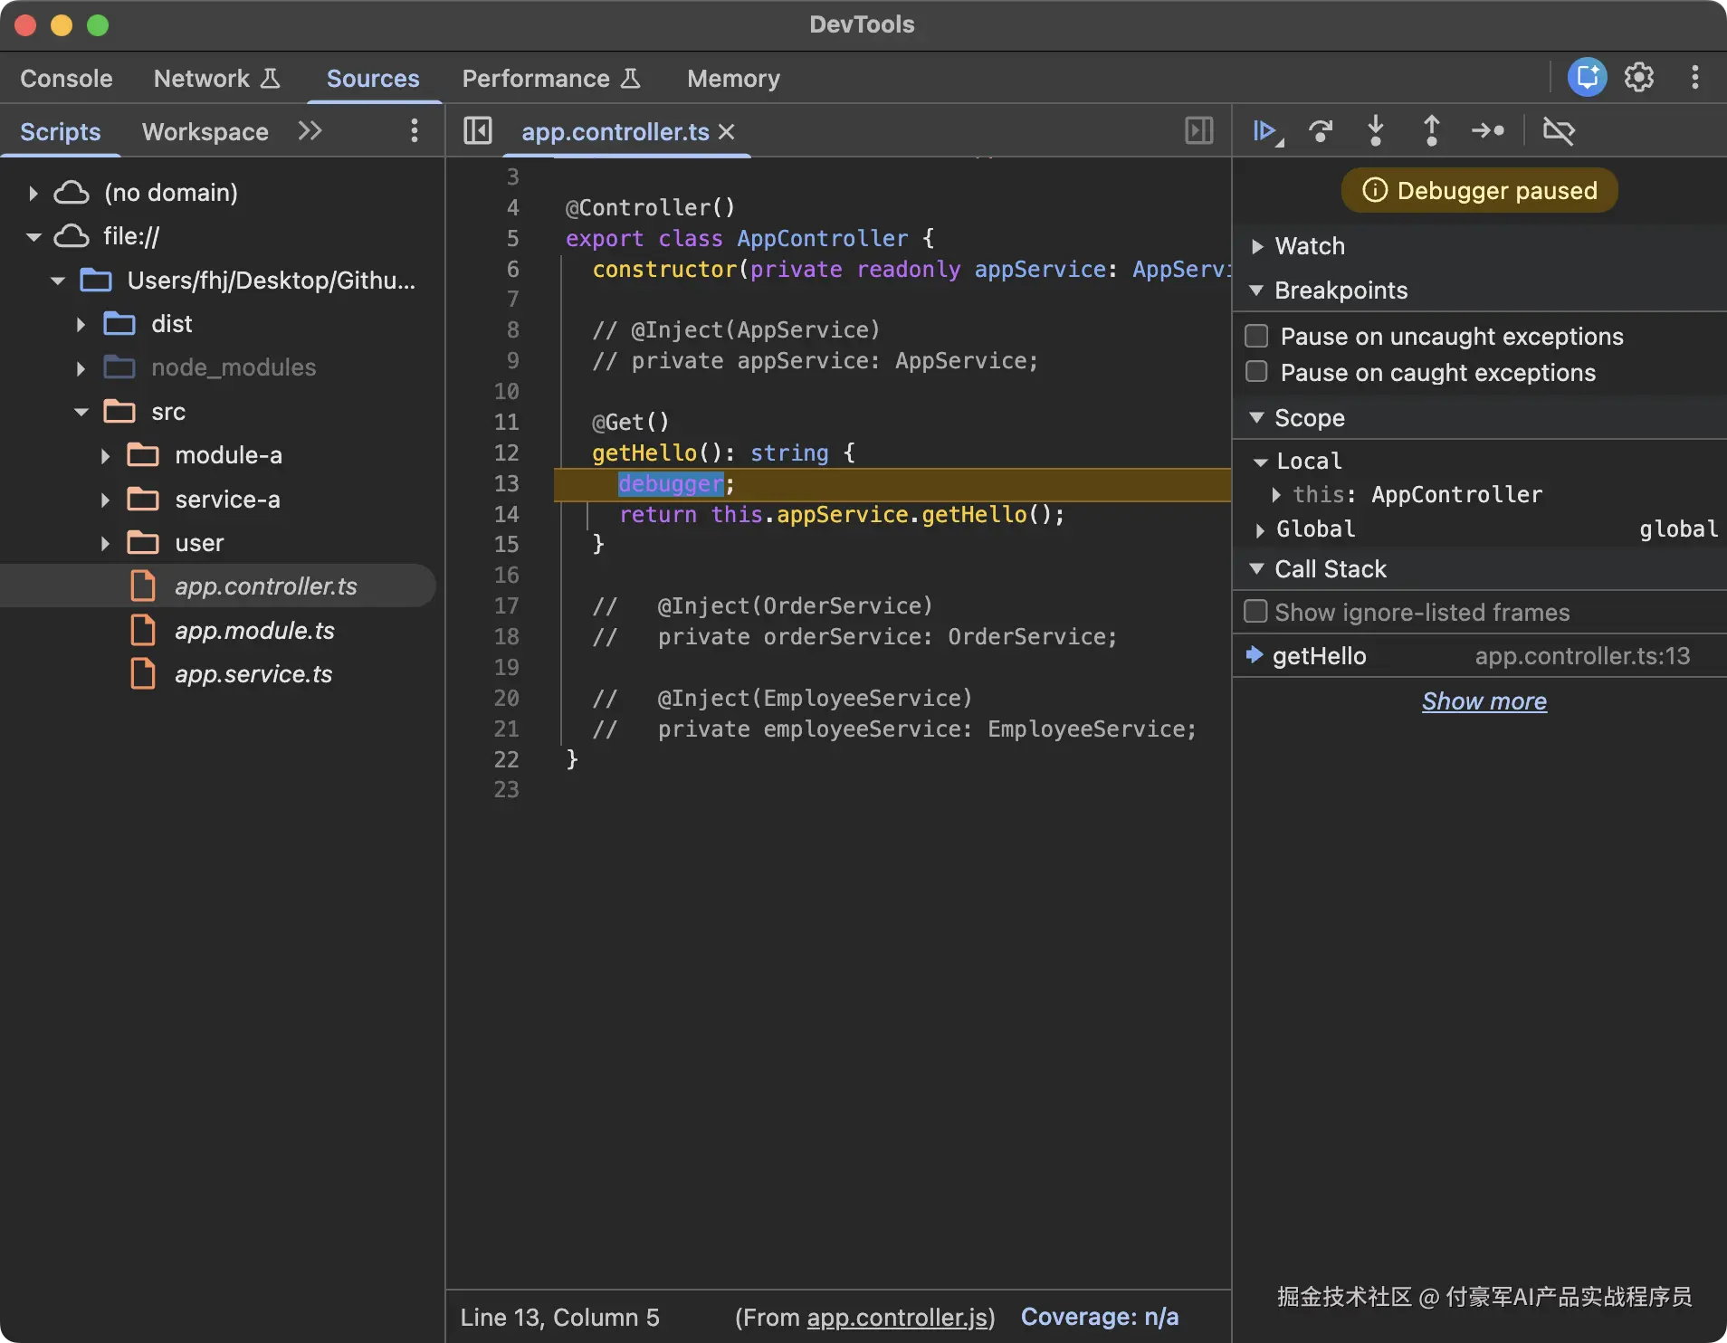Expand the (no domain) tree node
Viewport: 1727px width, 1343px height.
coord(33,193)
